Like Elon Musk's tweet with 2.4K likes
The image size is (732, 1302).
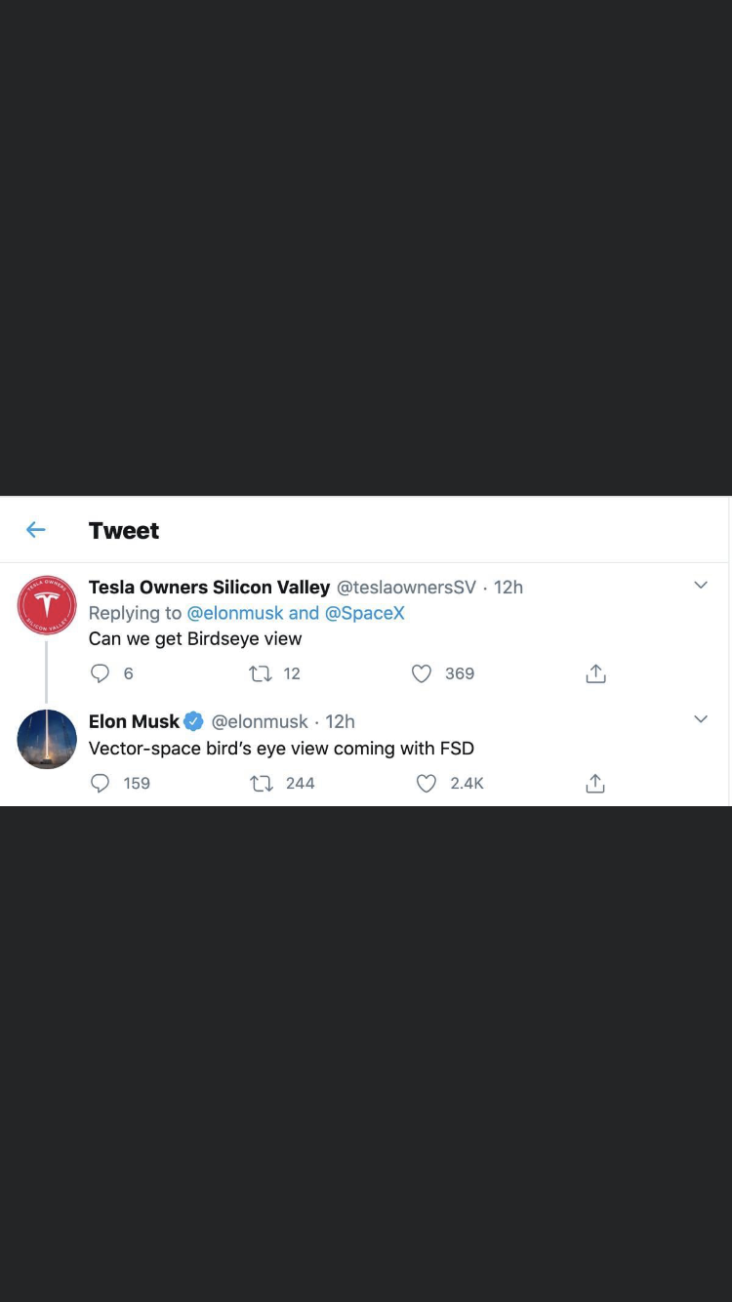pos(427,783)
